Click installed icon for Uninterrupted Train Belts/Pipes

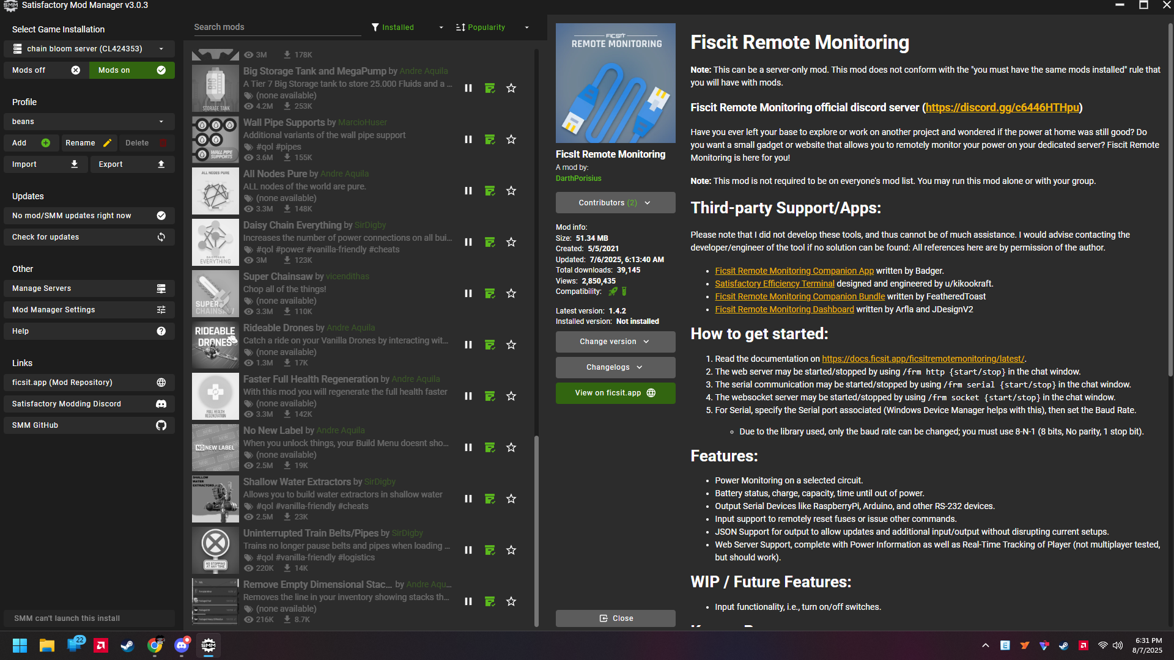[490, 550]
